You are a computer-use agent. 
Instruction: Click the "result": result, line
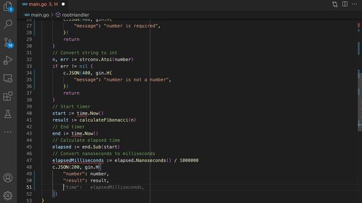tap(86, 180)
